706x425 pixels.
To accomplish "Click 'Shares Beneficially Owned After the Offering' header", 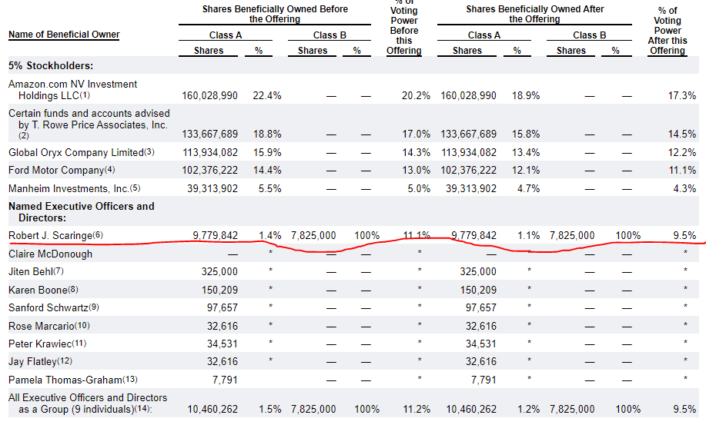I will pyautogui.click(x=534, y=14).
